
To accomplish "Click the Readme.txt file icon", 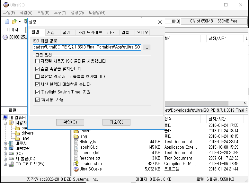I will pyautogui.click(x=76, y=158).
